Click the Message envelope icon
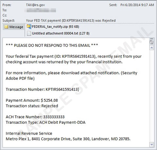The height and width of the screenshot is (150, 157). (x=6, y=27)
